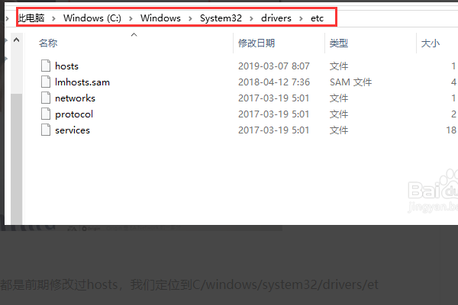Navigate to 此电脑 in address bar

coord(33,17)
